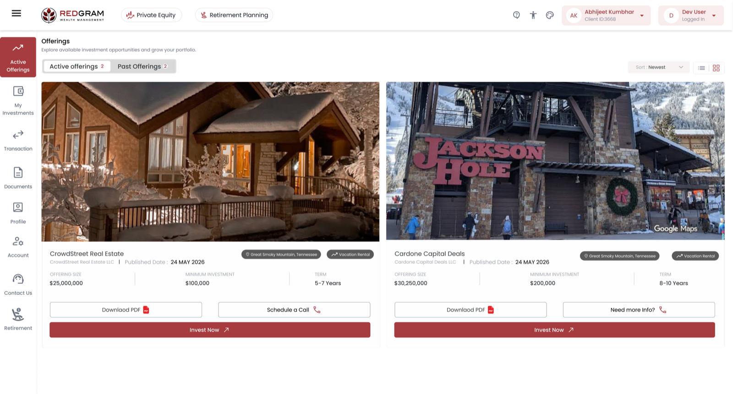Click the D user avatar
This screenshot has width=733, height=394.
671,16
